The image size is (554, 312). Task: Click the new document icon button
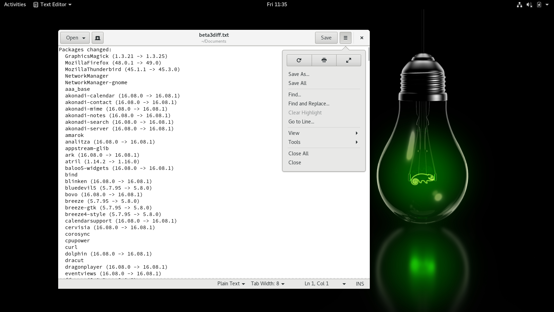98,38
